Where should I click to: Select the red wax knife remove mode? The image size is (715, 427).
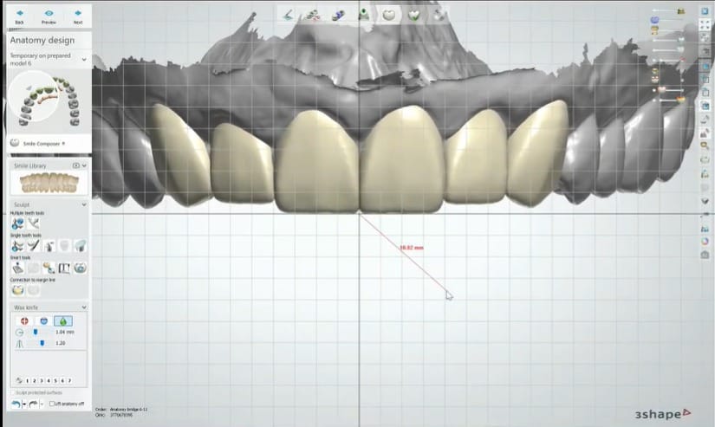coord(25,321)
